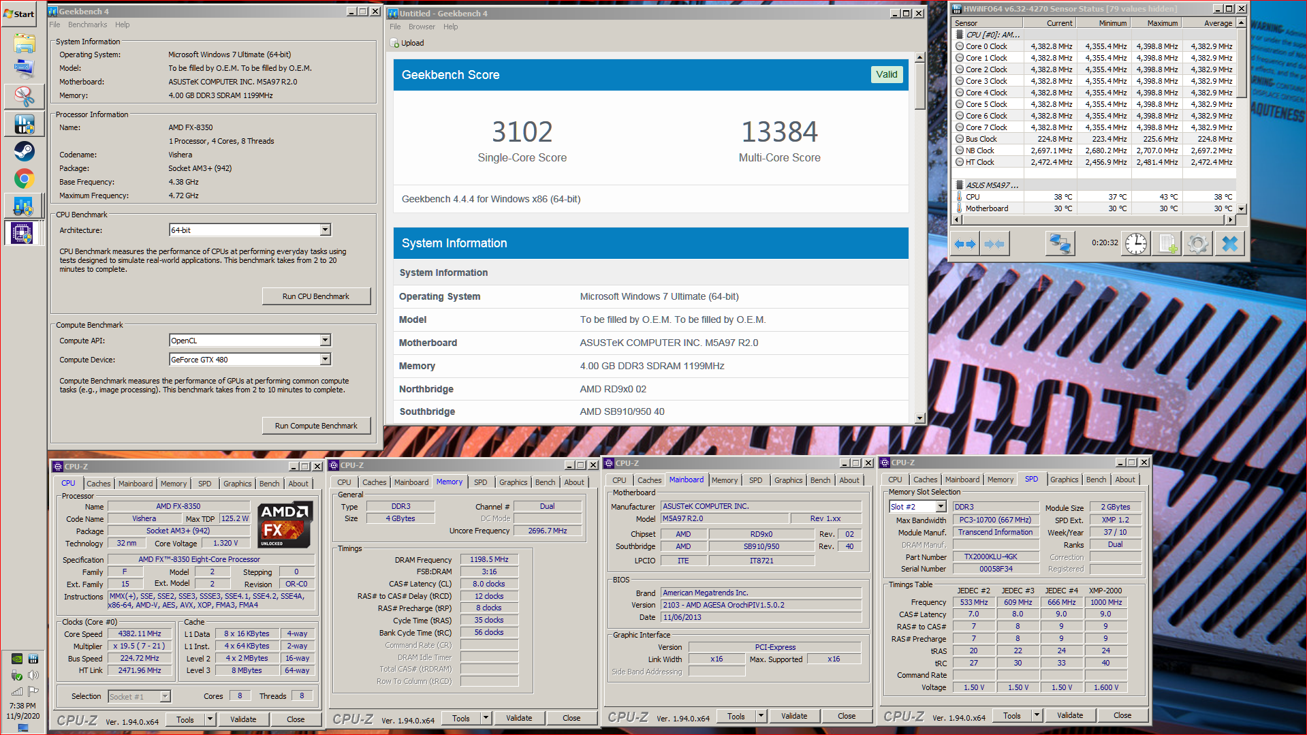Open the Compute API OpenCL dropdown
1307x735 pixels.
325,340
